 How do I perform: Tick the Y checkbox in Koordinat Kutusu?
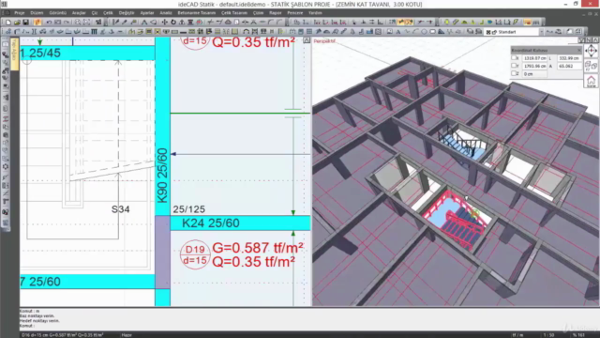pyautogui.click(x=515, y=66)
